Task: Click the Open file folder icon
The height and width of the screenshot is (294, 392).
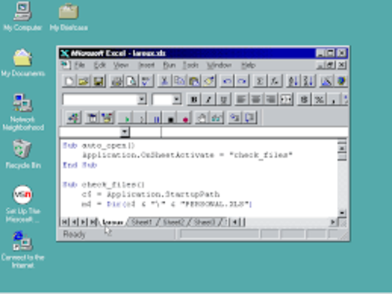Action: tap(83, 81)
